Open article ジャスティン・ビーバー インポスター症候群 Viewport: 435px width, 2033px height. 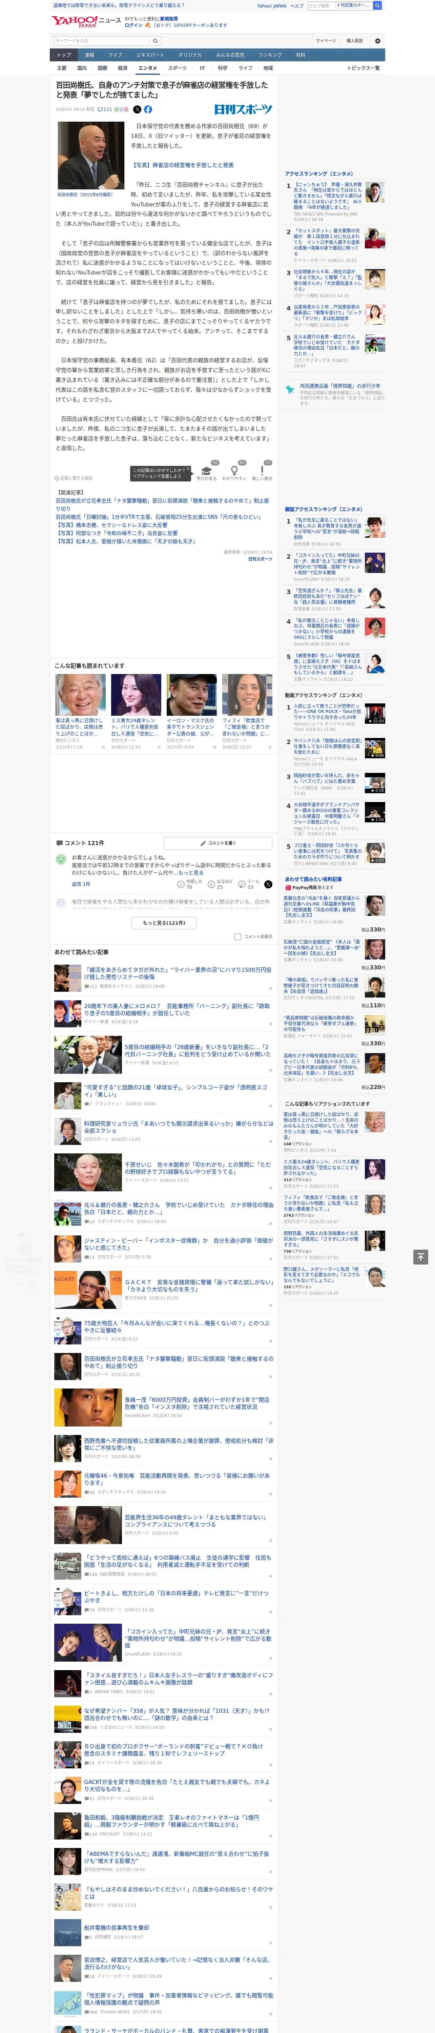[179, 1244]
